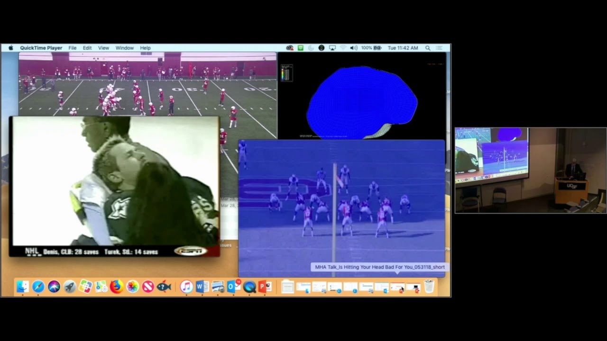Open the View menu
This screenshot has width=607, height=341.
click(x=103, y=48)
